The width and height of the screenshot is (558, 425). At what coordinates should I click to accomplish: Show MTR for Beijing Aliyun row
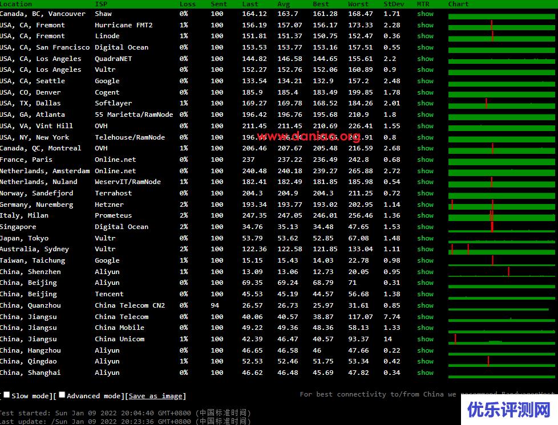[425, 283]
